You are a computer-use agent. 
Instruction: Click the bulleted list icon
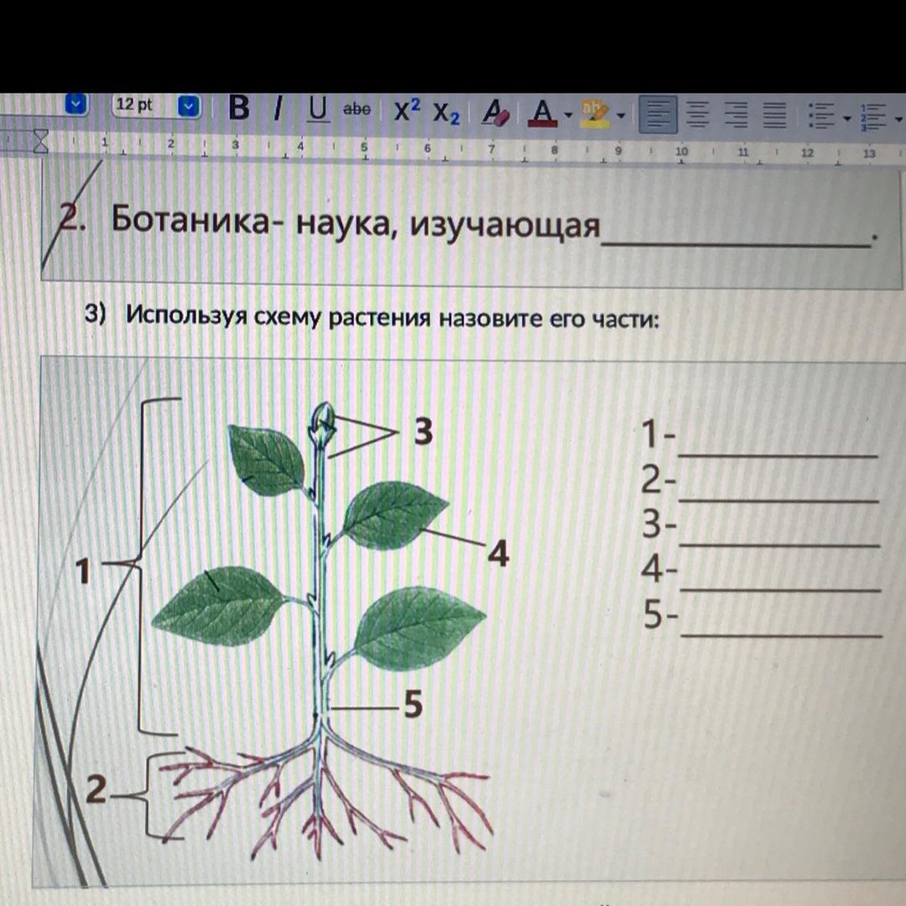tap(817, 116)
